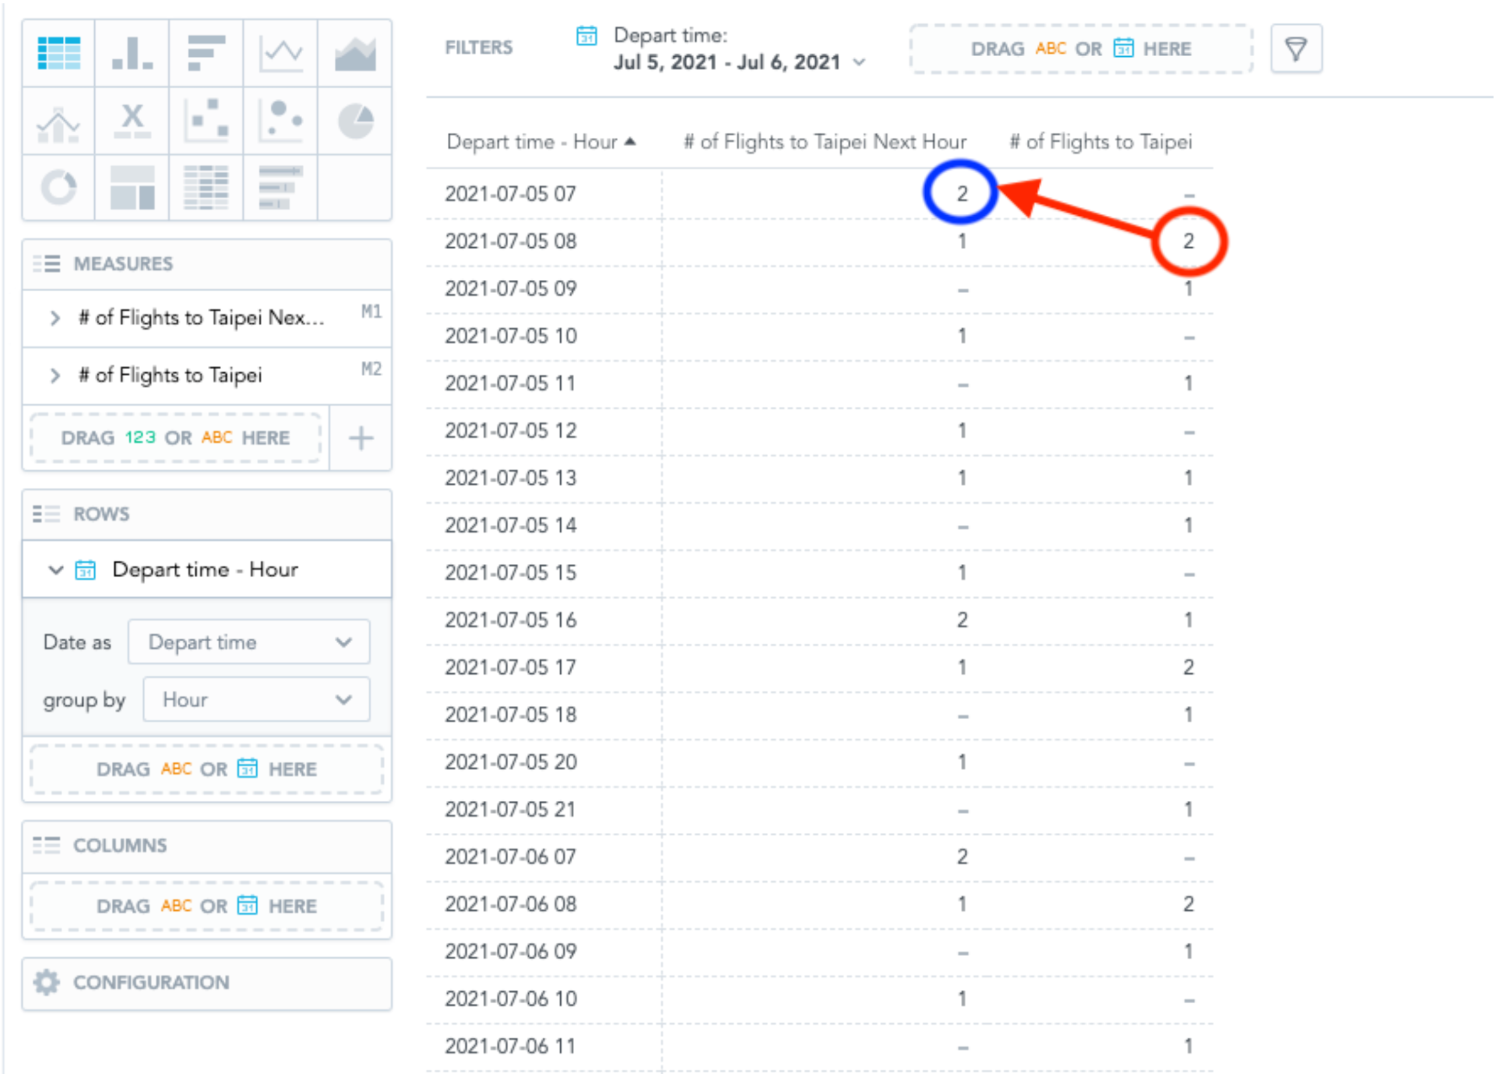Open the 'Date as' Depart time dropdown
The width and height of the screenshot is (1512, 1083).
tap(248, 642)
